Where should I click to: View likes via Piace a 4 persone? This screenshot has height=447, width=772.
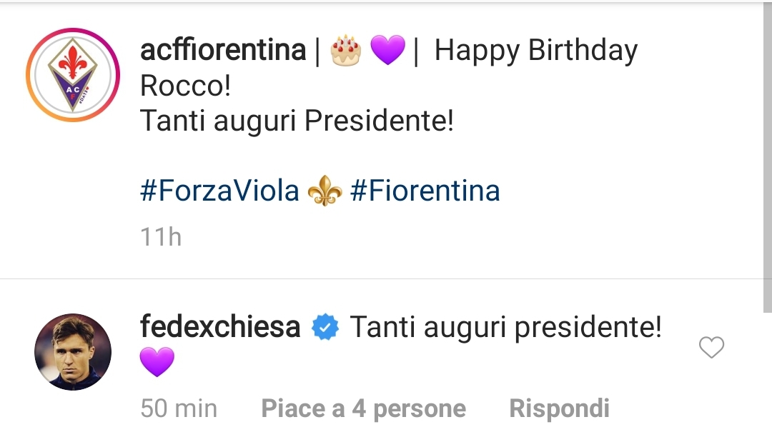pyautogui.click(x=363, y=408)
